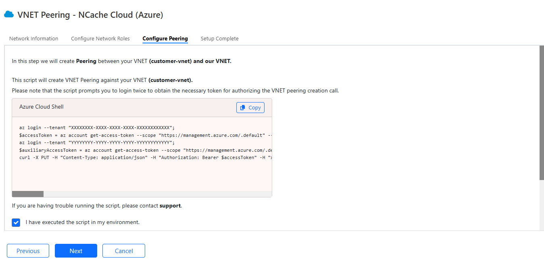The image size is (544, 262).
Task: Select the Configure Peering tab
Action: [165, 39]
